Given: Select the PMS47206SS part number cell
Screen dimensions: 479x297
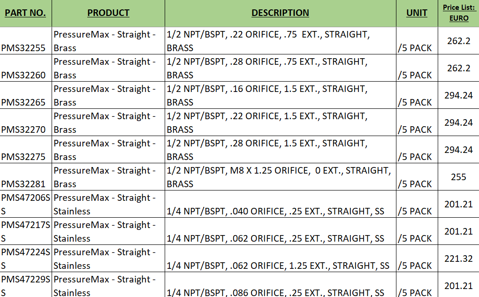Looking at the screenshot, I should coord(26,204).
